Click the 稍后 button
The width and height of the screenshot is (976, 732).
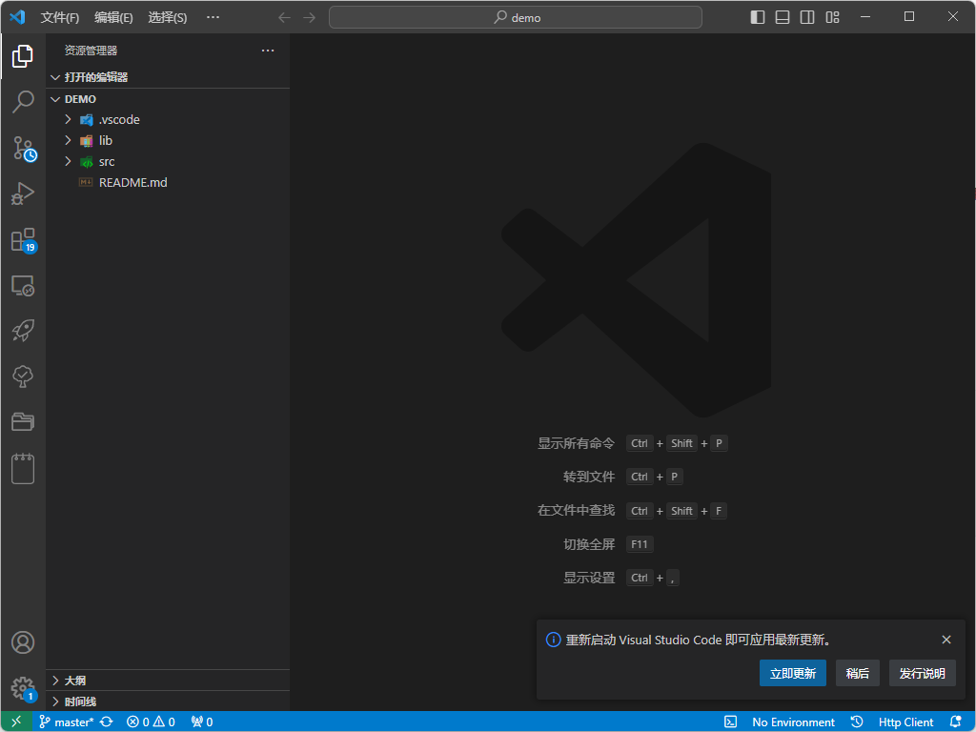pyautogui.click(x=857, y=674)
